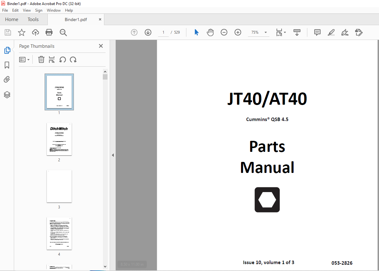Add a sticky note comment

click(x=317, y=32)
